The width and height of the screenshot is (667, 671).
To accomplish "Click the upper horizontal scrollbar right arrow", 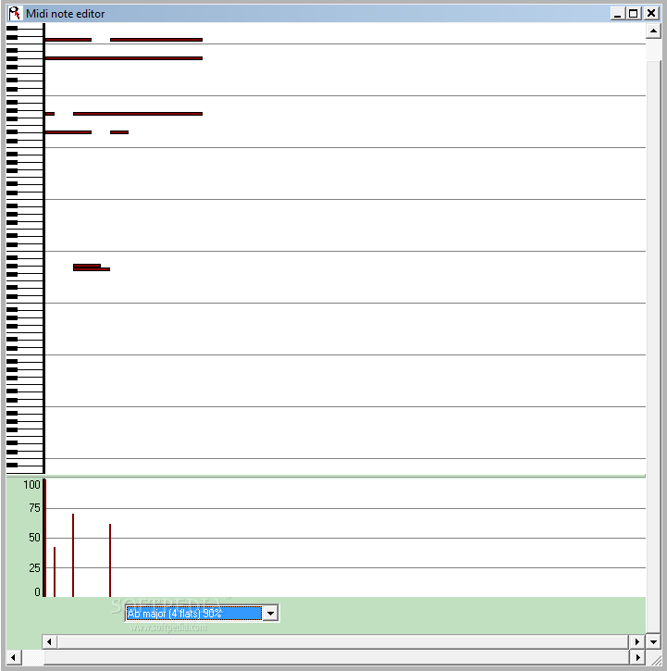I will point(637,641).
